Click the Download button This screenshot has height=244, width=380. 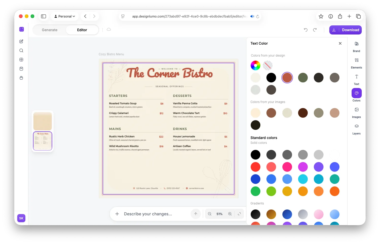[346, 30]
